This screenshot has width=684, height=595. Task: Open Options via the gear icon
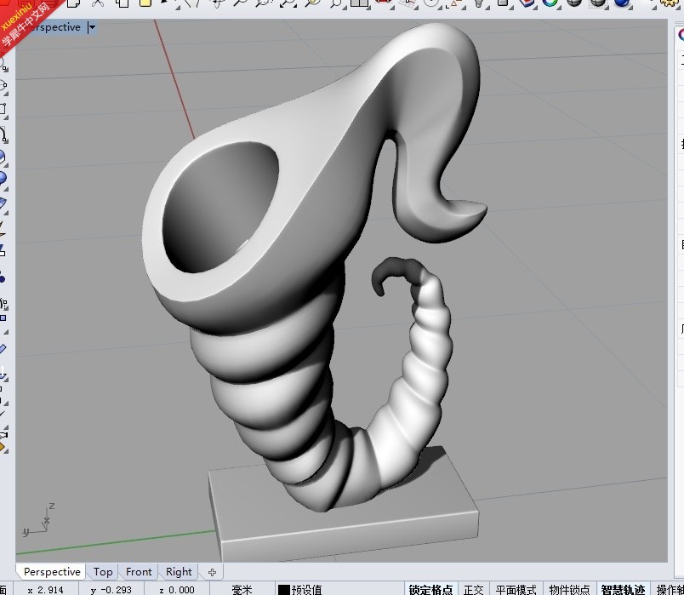670,3
